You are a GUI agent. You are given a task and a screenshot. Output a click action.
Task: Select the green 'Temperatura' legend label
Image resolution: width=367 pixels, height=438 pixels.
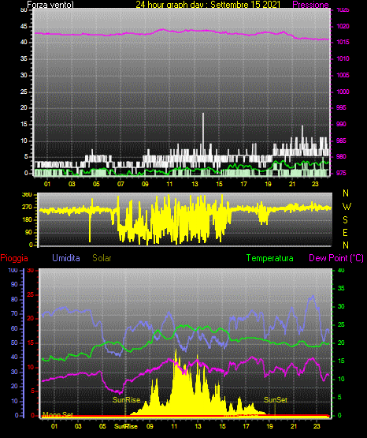[269, 258]
